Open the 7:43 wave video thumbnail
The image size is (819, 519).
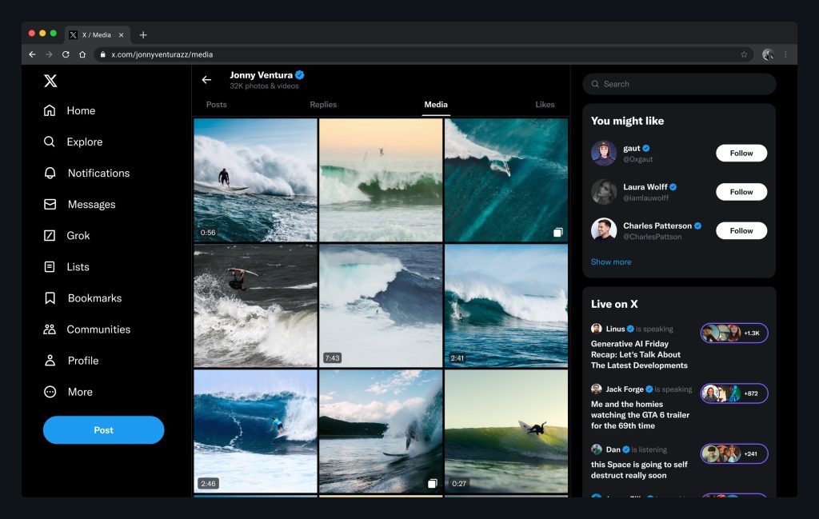pyautogui.click(x=381, y=305)
